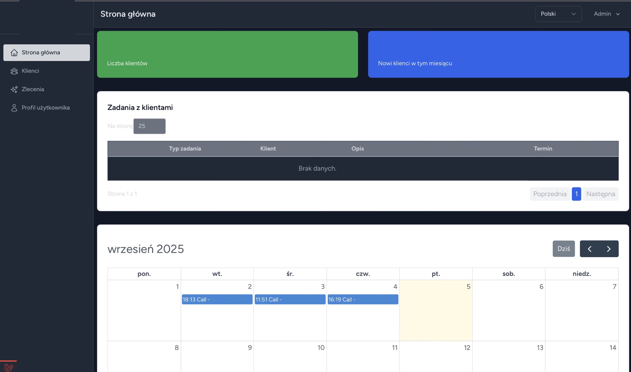Image resolution: width=631 pixels, height=372 pixels.
Task: Open the 11:51 Call calendar event
Action: (290, 299)
